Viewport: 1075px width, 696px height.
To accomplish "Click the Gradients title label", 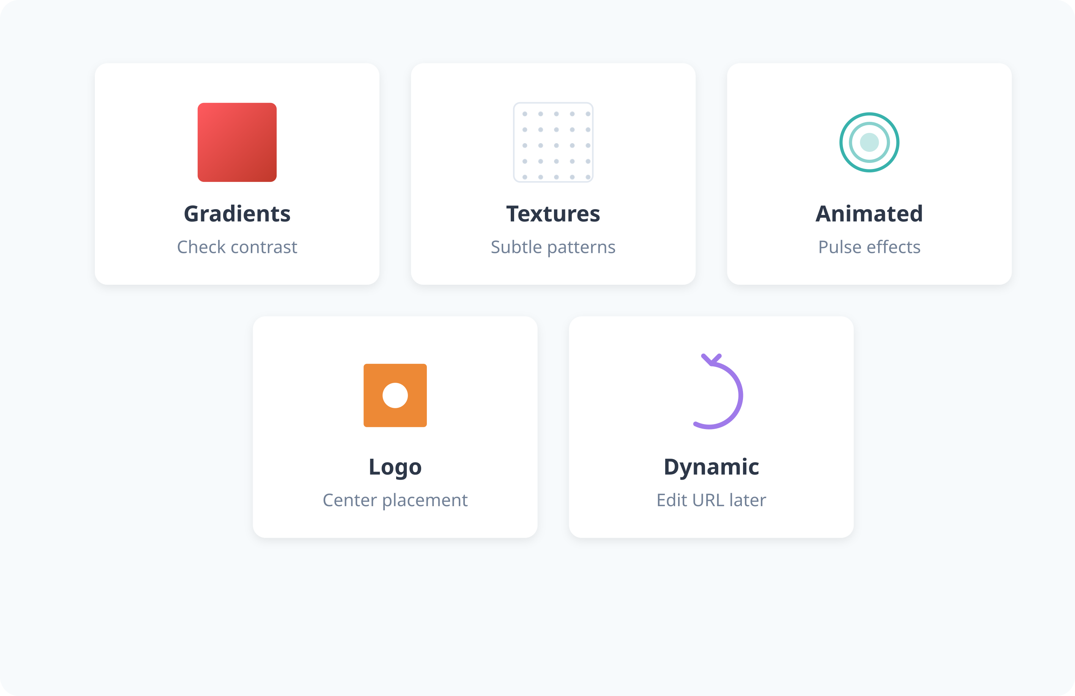I will click(x=237, y=214).
